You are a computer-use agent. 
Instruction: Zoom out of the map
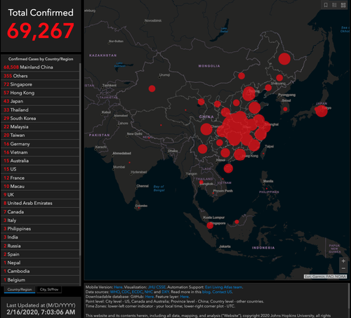[343, 268]
